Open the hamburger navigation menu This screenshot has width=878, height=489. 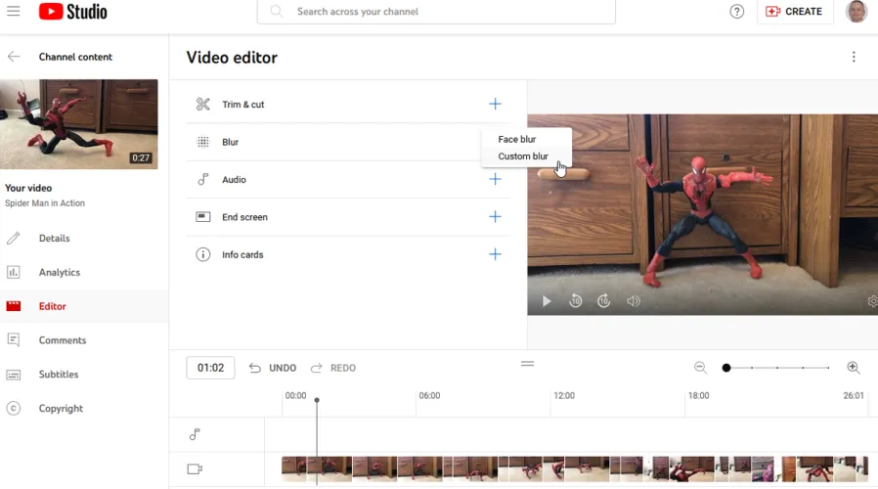click(14, 12)
